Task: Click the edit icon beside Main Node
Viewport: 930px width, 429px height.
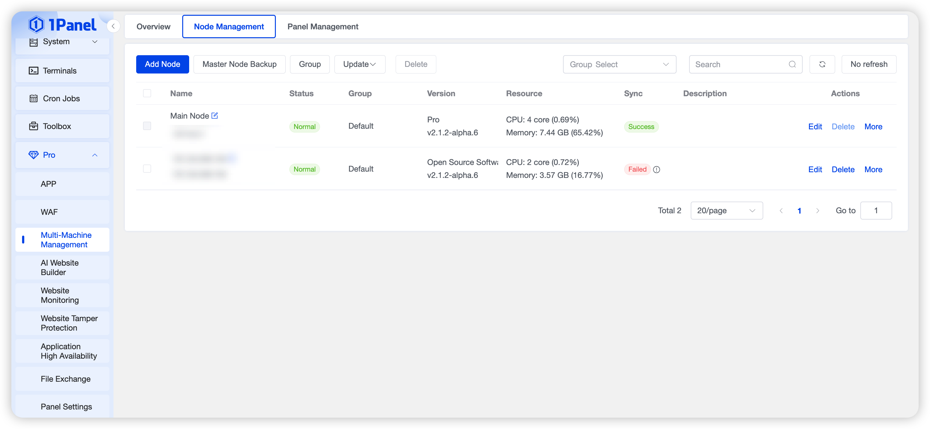Action: [x=214, y=115]
